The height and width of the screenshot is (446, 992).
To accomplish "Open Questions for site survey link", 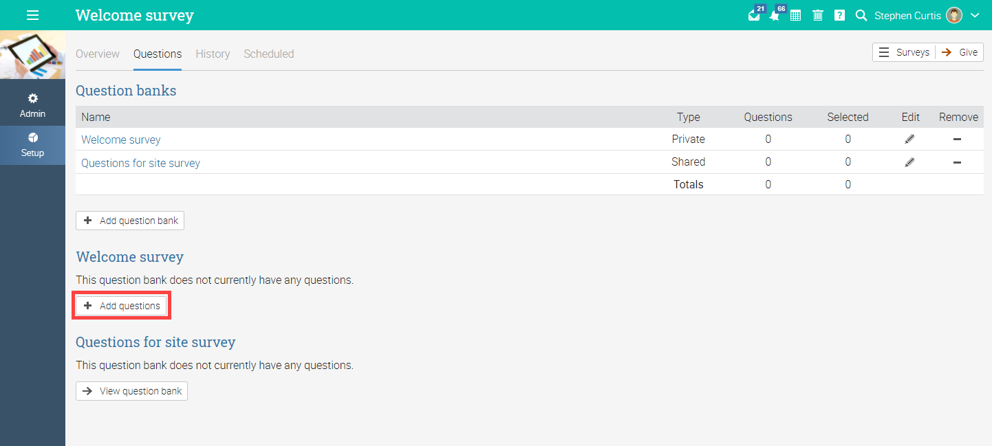I will pyautogui.click(x=141, y=163).
